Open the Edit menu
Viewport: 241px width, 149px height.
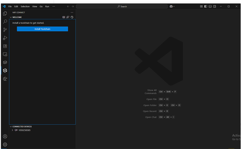pos(16,6)
